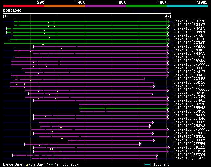Click the UniRef100_B7FKM2 hit name
This screenshot has height=167, width=211.
[x=189, y=50]
